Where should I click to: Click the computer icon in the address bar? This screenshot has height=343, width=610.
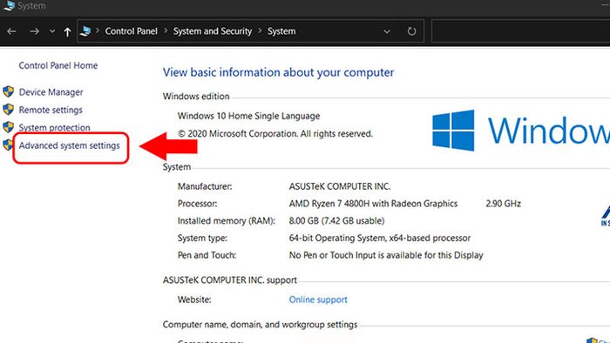(x=85, y=31)
